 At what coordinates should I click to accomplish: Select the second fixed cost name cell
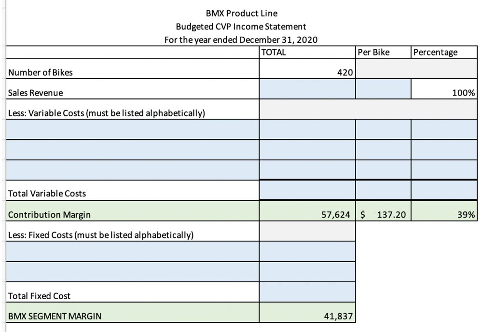133,272
